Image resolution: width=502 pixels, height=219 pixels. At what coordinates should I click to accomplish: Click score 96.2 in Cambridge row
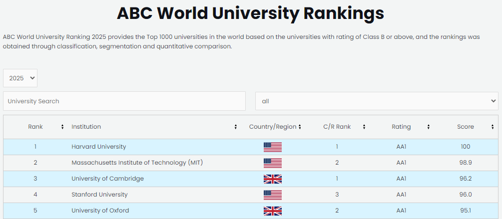tap(466, 179)
